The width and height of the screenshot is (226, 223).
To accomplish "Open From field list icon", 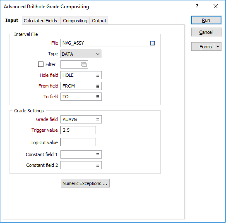I will [x=98, y=86].
